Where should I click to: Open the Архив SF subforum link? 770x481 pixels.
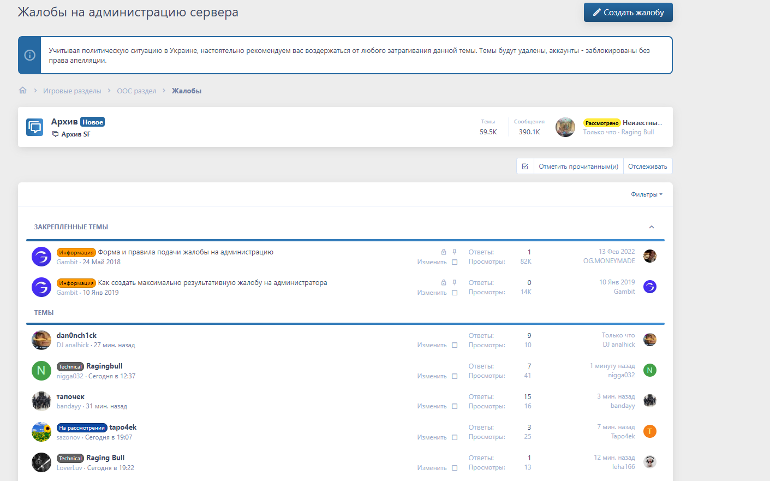tap(75, 134)
